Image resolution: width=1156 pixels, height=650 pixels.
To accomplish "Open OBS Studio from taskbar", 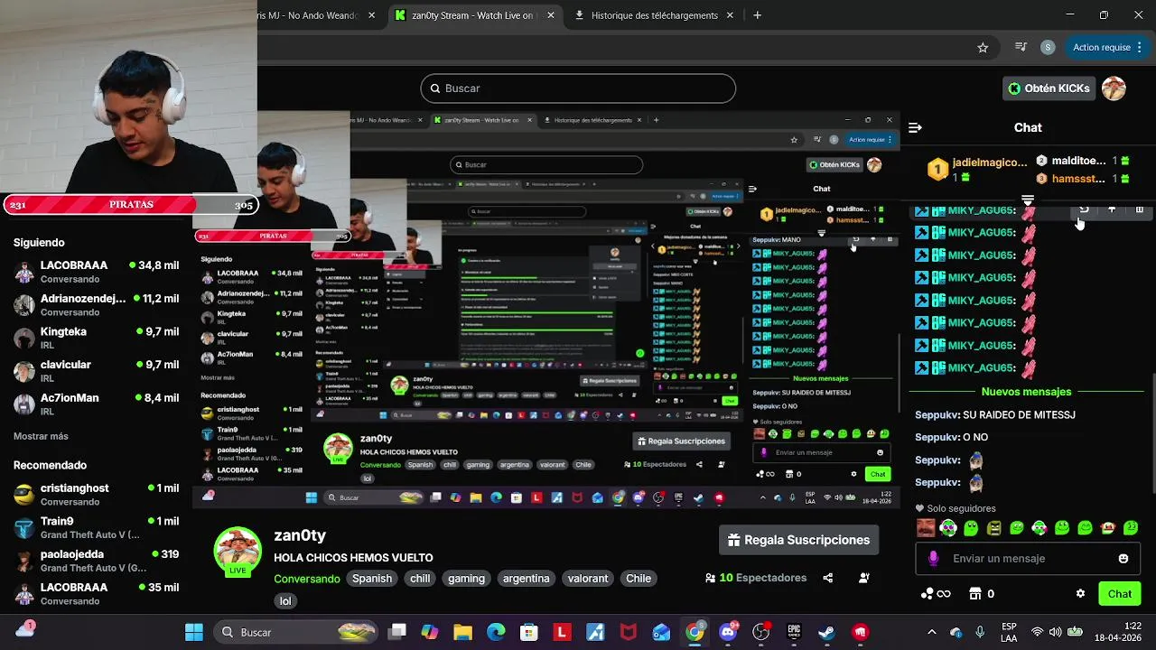I will click(761, 632).
